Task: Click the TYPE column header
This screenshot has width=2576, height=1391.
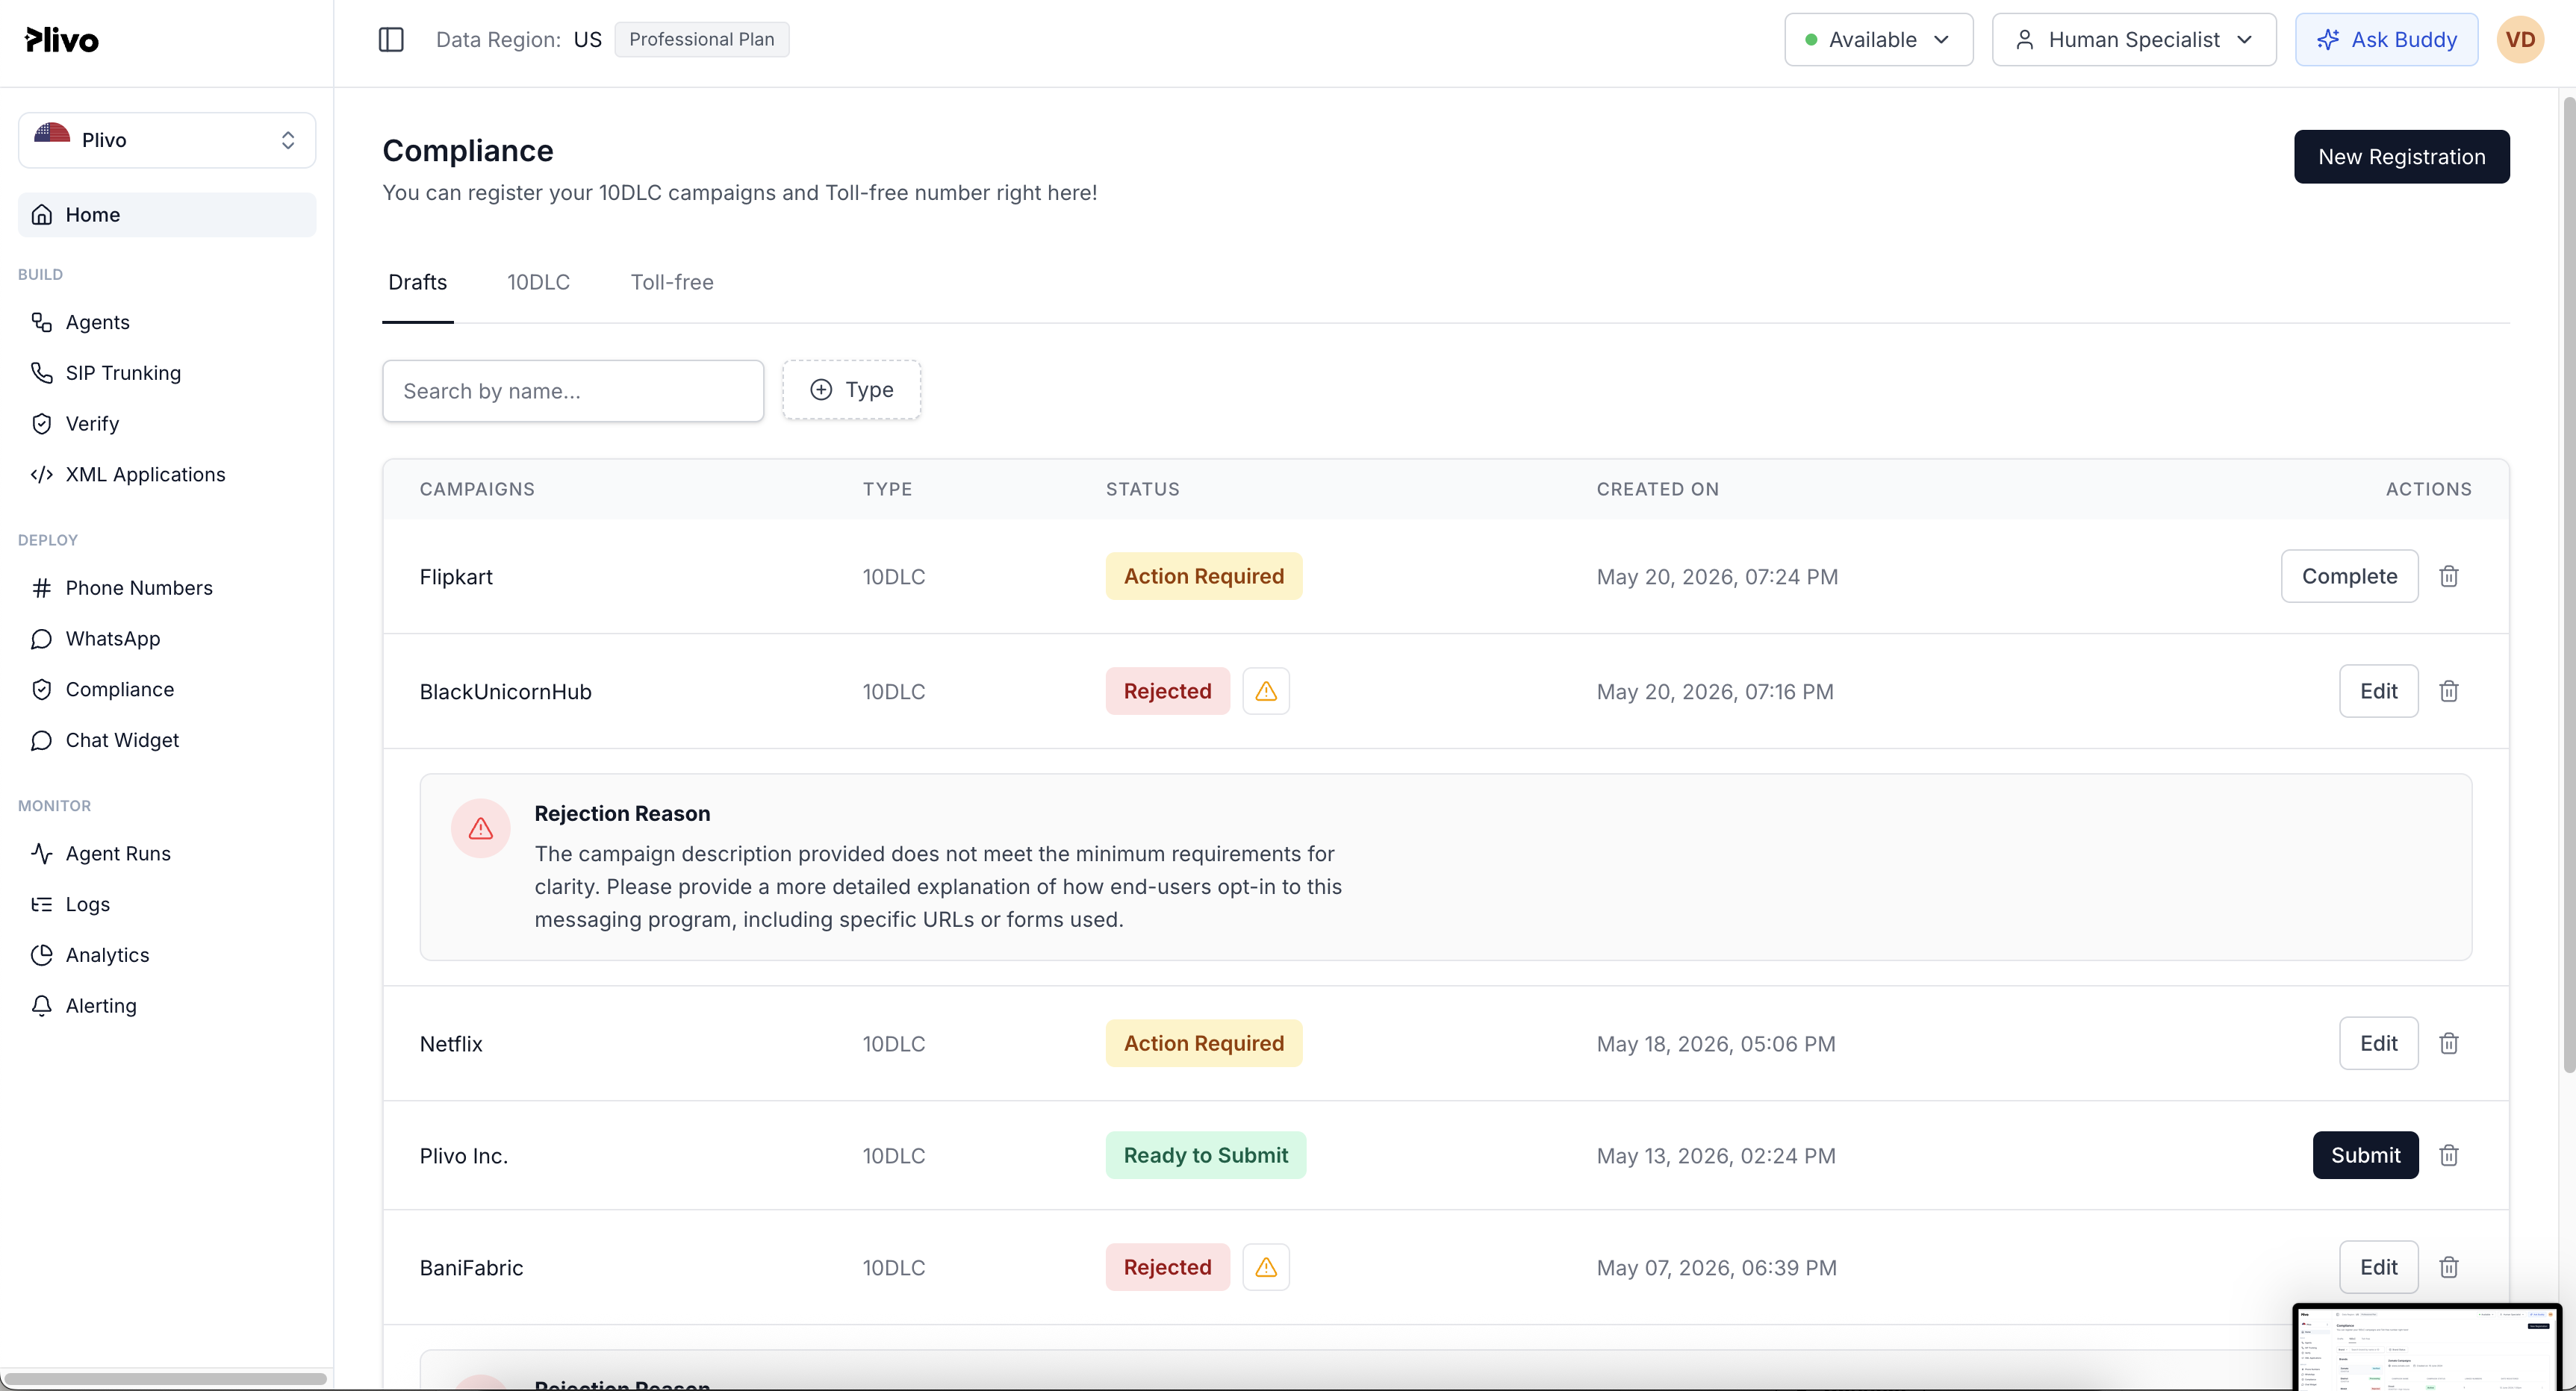Action: pos(887,490)
